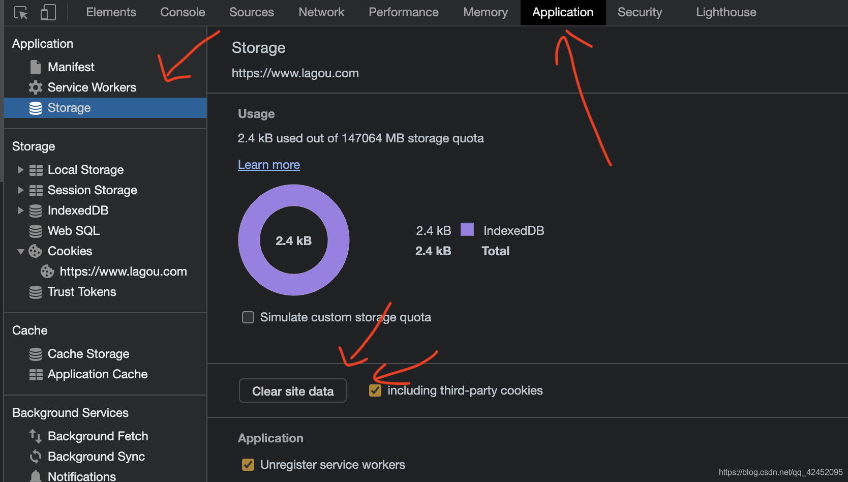Switch to the Console tab
The height and width of the screenshot is (482, 848).
pyautogui.click(x=183, y=12)
